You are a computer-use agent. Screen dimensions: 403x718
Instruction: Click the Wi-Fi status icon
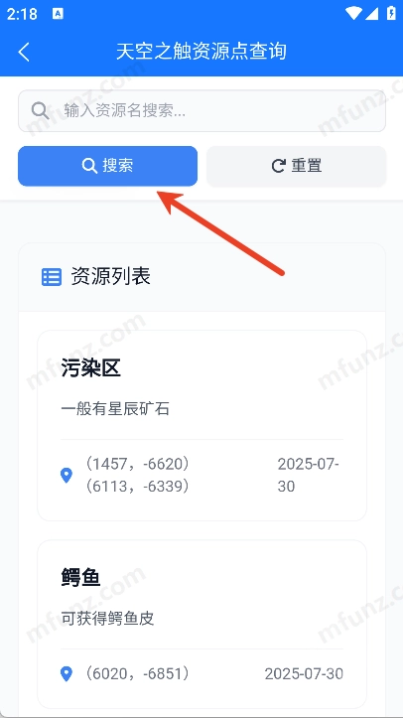pos(353,14)
